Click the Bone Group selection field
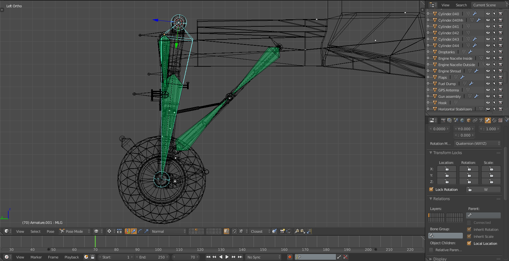The image size is (509, 261). (445, 236)
